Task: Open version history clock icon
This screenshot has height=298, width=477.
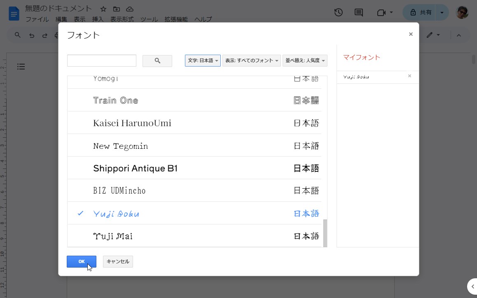Action: (338, 12)
